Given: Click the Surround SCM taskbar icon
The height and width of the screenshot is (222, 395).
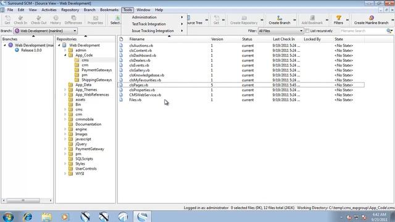Looking at the screenshot, I should [x=143, y=216].
